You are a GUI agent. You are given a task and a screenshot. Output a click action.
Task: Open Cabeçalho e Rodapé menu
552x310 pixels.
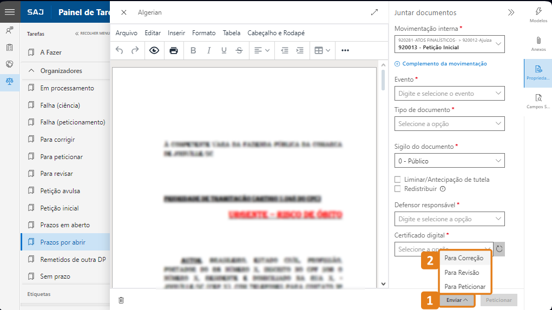tap(276, 32)
